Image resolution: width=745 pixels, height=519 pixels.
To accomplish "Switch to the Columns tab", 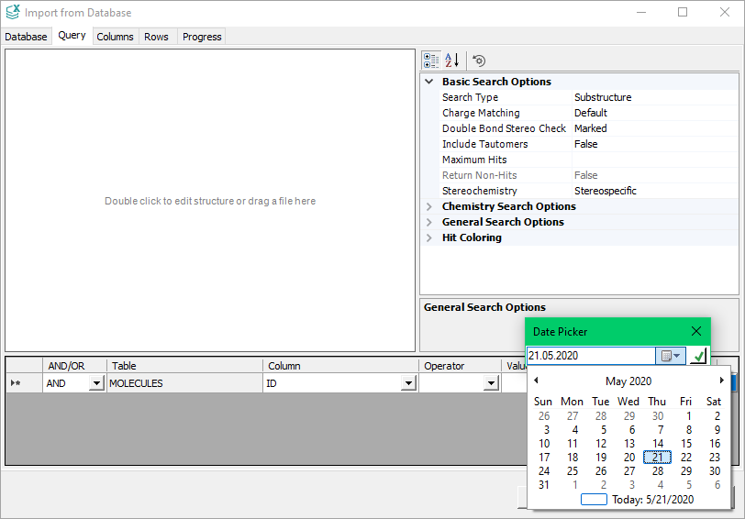I will tap(115, 37).
